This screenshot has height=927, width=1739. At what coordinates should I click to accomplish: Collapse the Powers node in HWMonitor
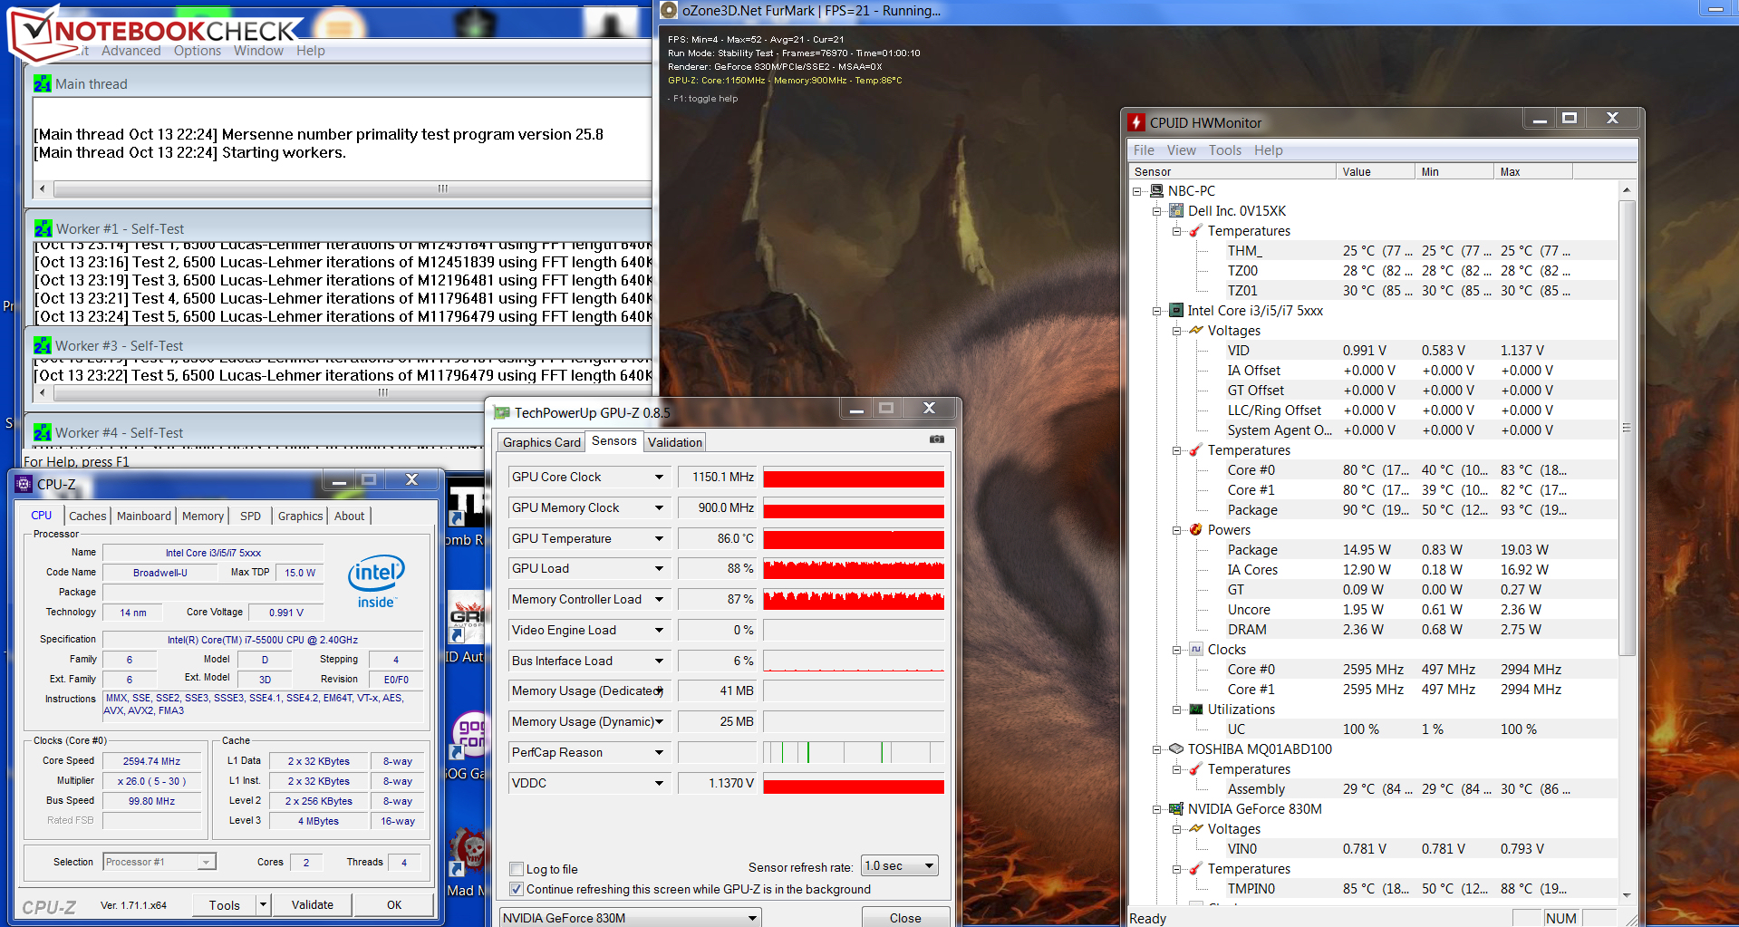(x=1177, y=530)
